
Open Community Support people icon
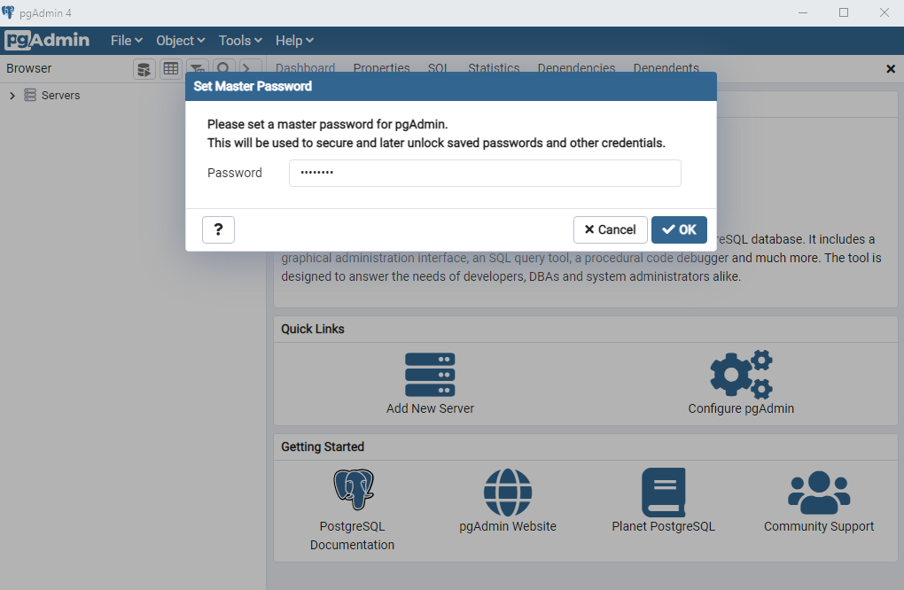coord(818,492)
